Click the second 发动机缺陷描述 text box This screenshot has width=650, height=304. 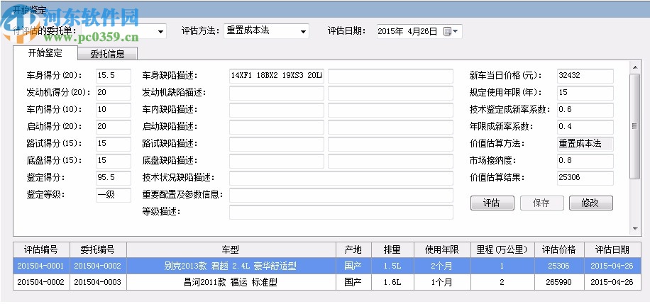tap(390, 93)
